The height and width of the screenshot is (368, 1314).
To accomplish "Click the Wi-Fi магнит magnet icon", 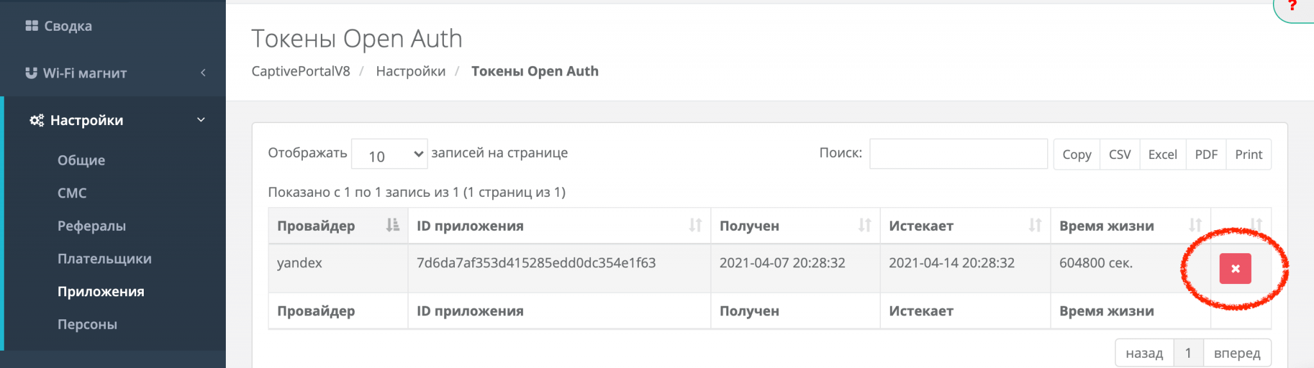I will tap(31, 73).
